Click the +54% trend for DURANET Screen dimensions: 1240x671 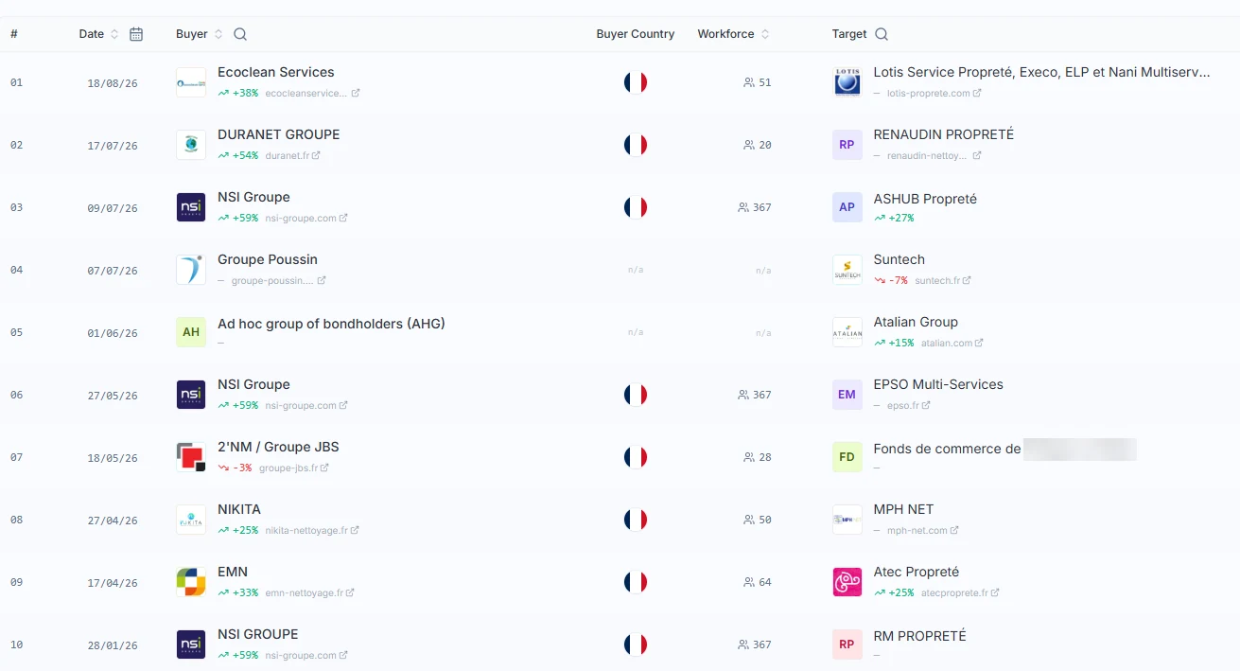(x=238, y=156)
